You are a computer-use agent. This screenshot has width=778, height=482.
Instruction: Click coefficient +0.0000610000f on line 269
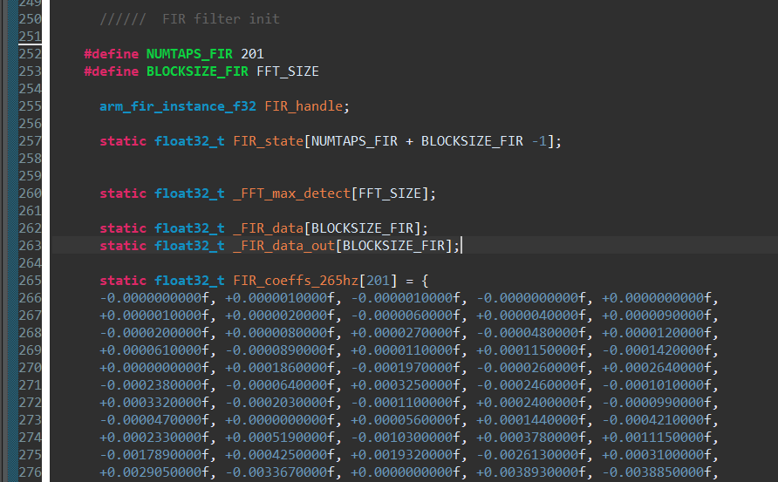coord(154,350)
